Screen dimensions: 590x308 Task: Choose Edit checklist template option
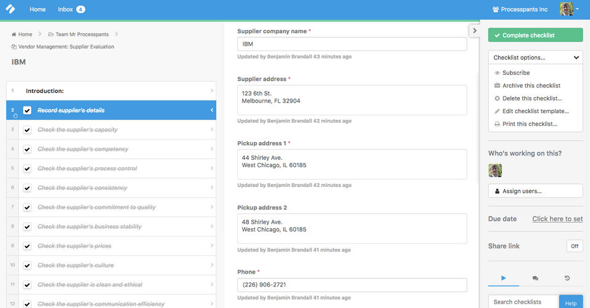pyautogui.click(x=535, y=111)
